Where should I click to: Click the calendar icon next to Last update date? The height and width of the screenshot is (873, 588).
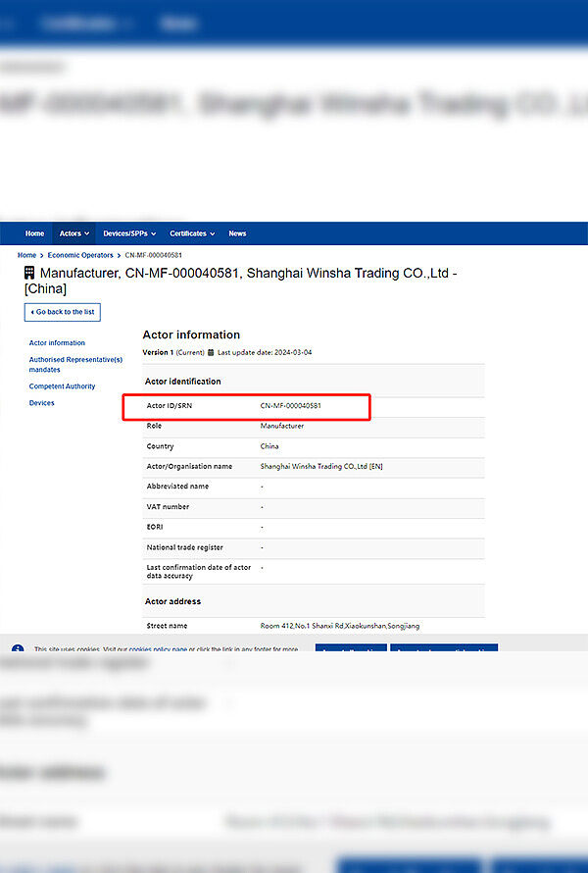click(211, 352)
